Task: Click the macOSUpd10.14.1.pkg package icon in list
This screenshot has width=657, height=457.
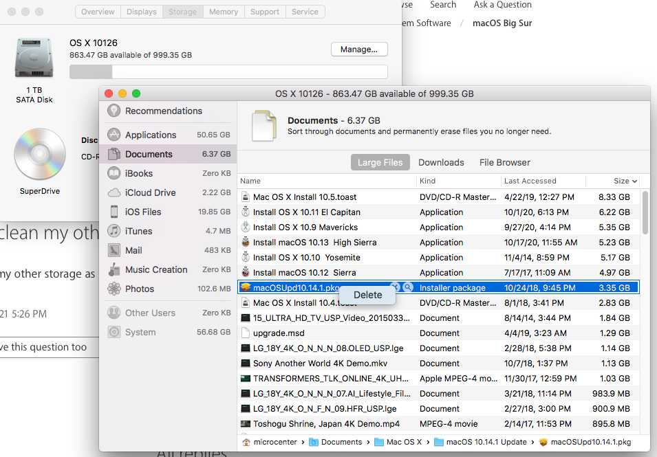Action: pos(246,287)
